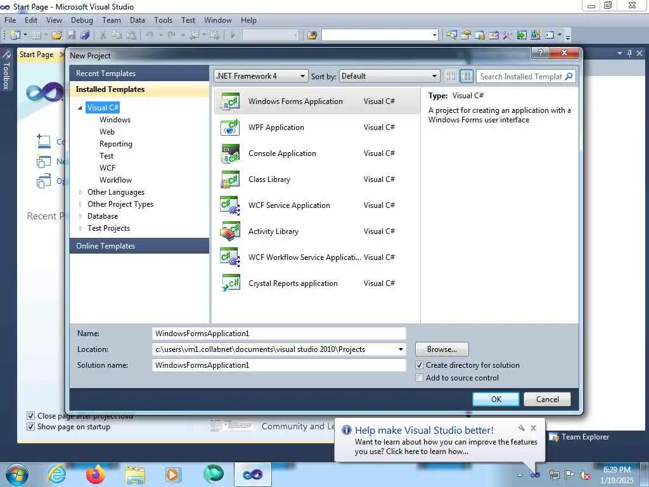The width and height of the screenshot is (649, 487).
Task: Toggle Create directory for solution checkbox
Action: (420, 365)
